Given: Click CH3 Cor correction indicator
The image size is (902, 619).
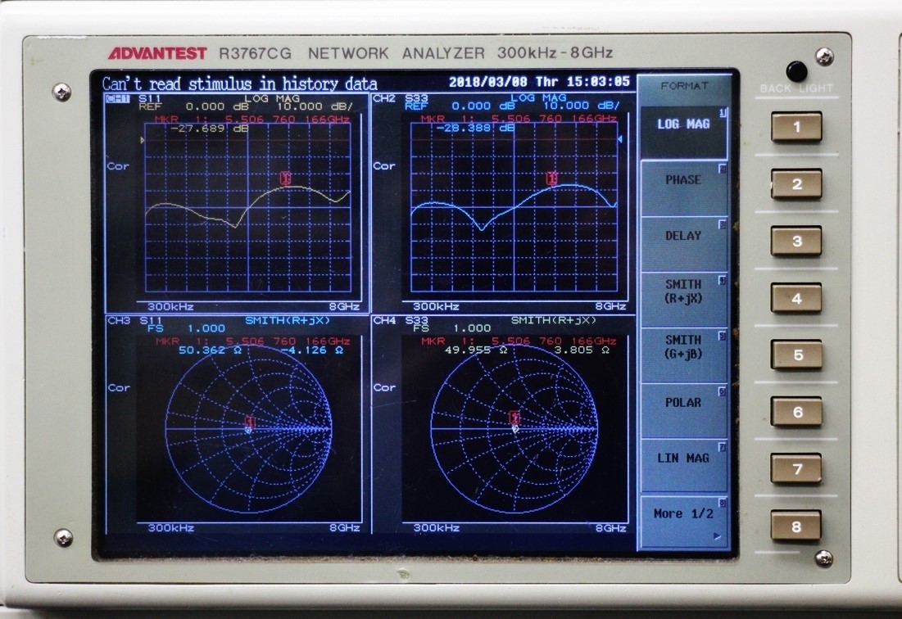Looking at the screenshot, I should 119,388.
